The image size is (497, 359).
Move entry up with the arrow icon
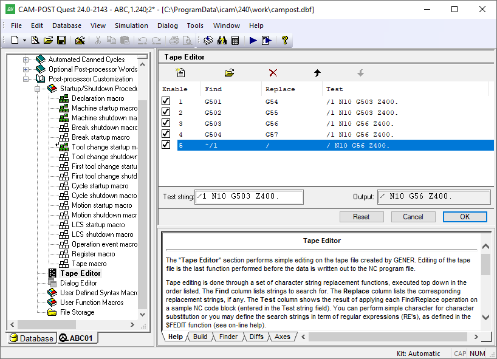pyautogui.click(x=317, y=73)
